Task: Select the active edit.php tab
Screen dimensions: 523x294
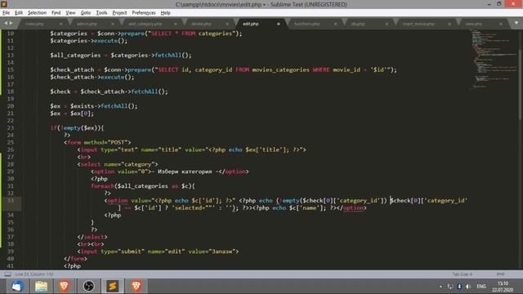Action: [x=261, y=24]
